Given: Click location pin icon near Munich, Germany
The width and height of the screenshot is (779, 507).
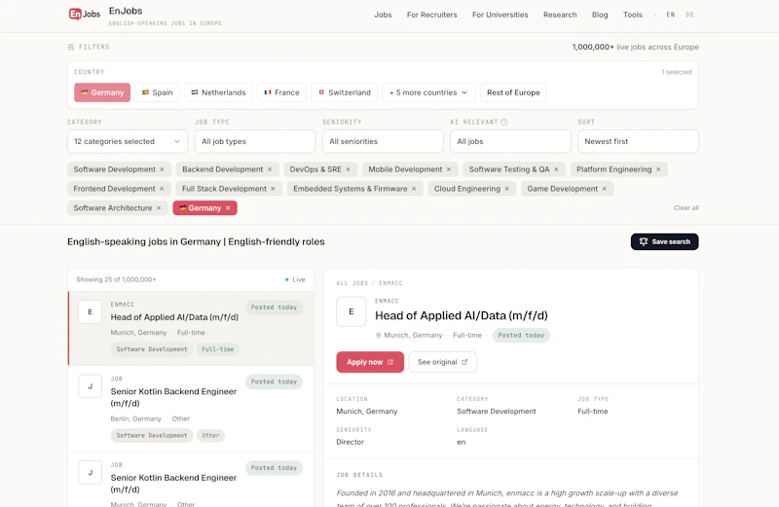Looking at the screenshot, I should coord(378,336).
